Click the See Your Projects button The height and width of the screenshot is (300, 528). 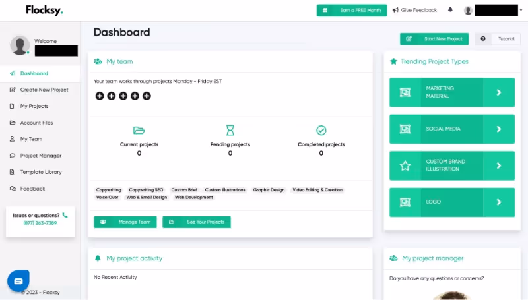click(196, 222)
